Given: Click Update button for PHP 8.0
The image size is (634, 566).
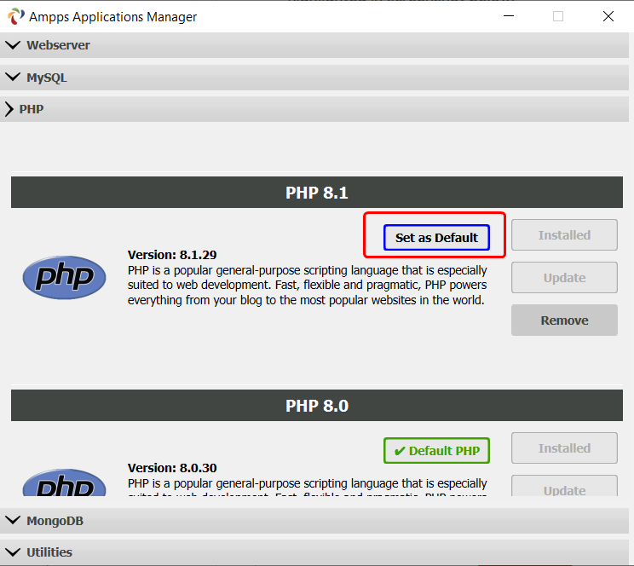Looking at the screenshot, I should [x=564, y=486].
